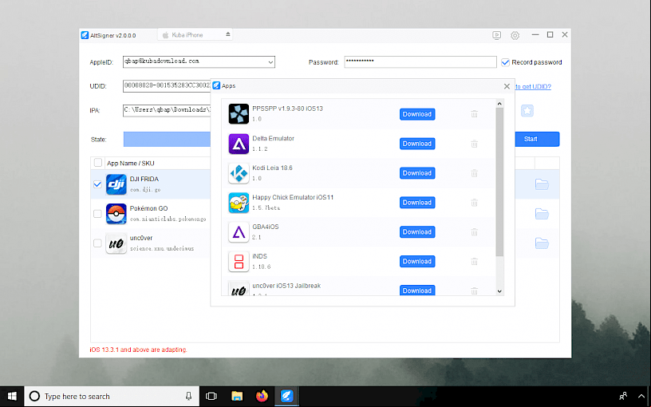Click the star favorites icon
651x407 pixels.
click(527, 110)
